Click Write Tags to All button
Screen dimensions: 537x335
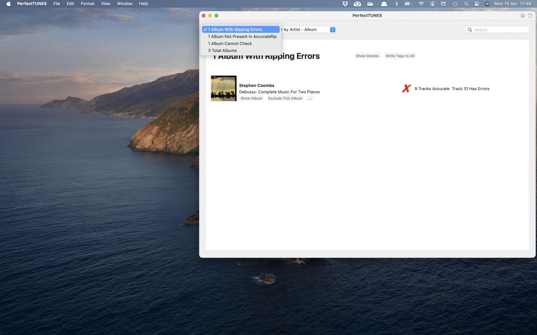point(400,56)
